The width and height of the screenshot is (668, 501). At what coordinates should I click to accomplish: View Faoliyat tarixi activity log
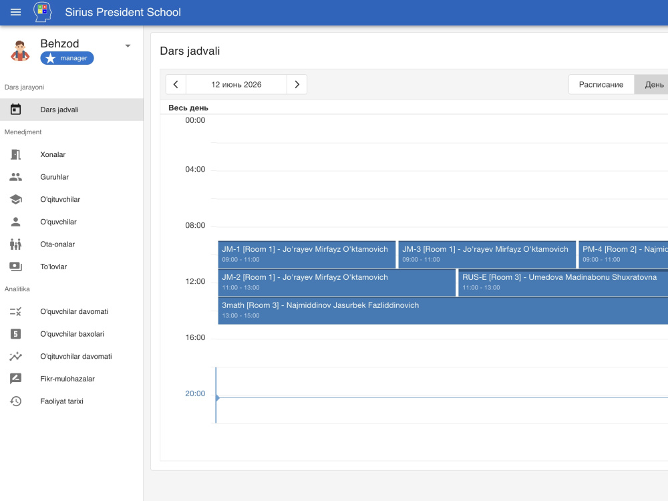(x=71, y=401)
